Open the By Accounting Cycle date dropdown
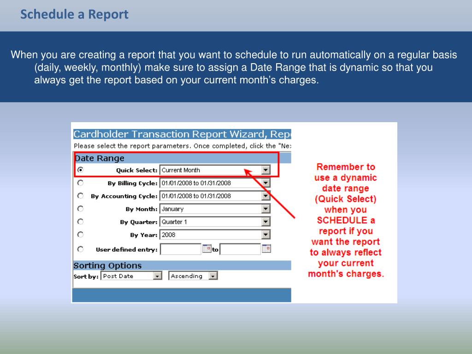This screenshot has height=354, width=472. (215, 196)
